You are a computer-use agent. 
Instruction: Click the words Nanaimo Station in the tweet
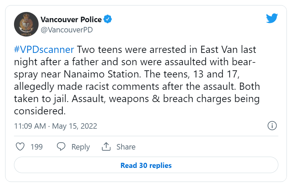click(102, 74)
